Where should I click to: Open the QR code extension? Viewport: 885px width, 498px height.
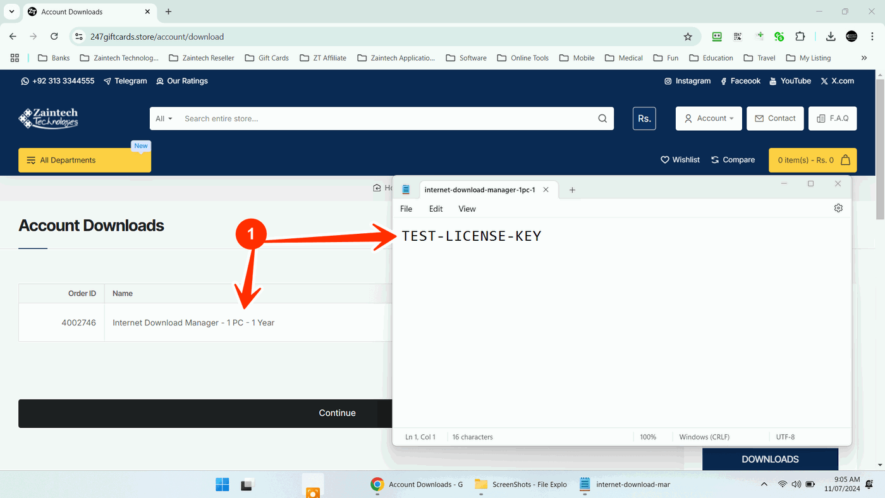[x=738, y=37]
